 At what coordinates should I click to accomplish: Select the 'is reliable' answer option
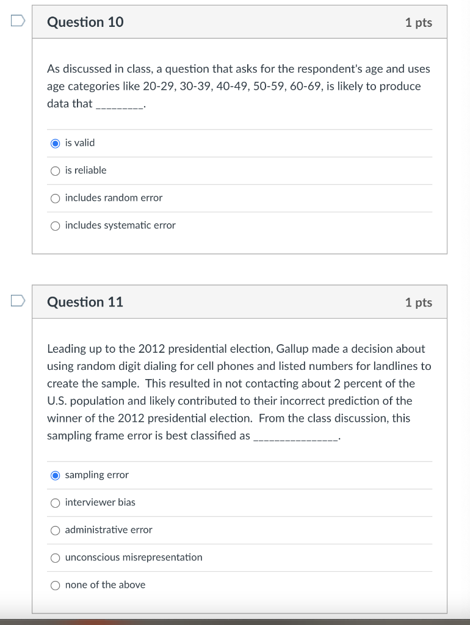point(56,170)
